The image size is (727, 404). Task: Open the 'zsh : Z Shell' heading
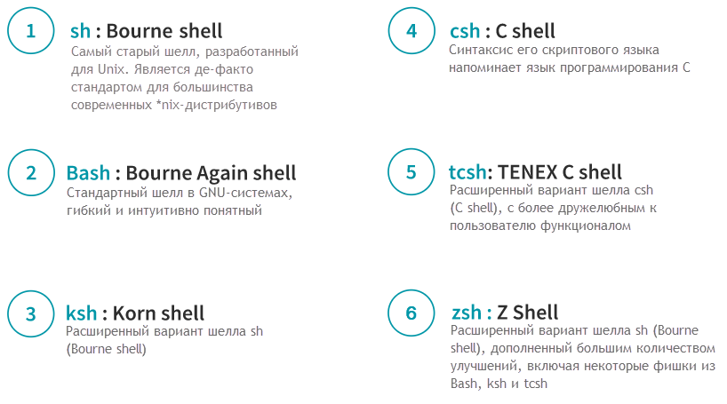point(504,313)
